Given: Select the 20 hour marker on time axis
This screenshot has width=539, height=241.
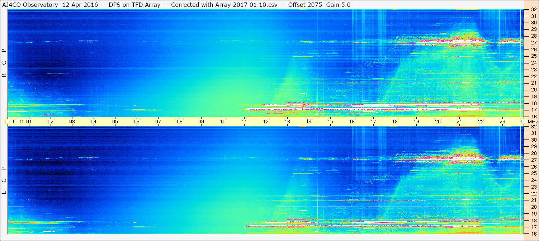Looking at the screenshot, I should (x=438, y=122).
